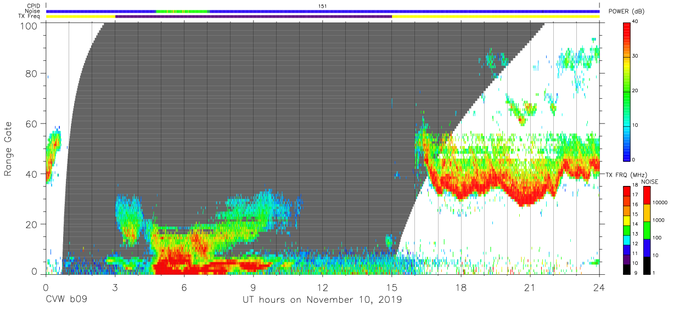Image resolution: width=674 pixels, height=311 pixels.
Task: Click the x-axis tick label "12"
Action: (x=323, y=288)
